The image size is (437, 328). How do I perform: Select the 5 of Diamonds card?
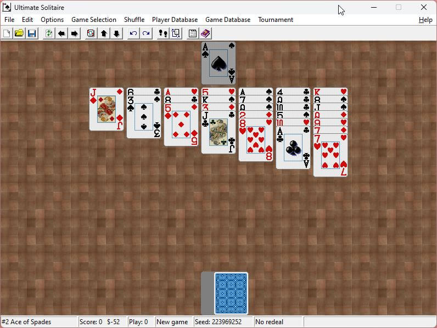181,125
